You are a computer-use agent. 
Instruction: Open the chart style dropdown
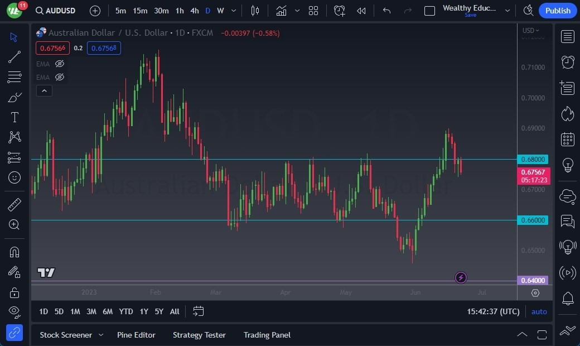pos(297,10)
